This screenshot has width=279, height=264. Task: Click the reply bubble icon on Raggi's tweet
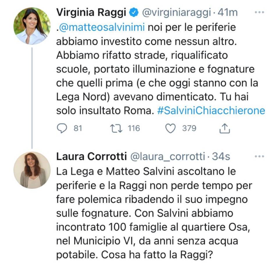(62, 128)
